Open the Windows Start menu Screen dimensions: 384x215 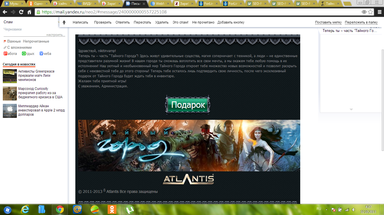(7, 209)
